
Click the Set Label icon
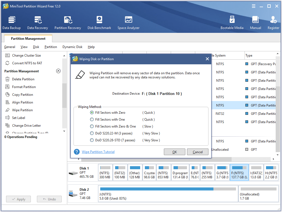7,118
